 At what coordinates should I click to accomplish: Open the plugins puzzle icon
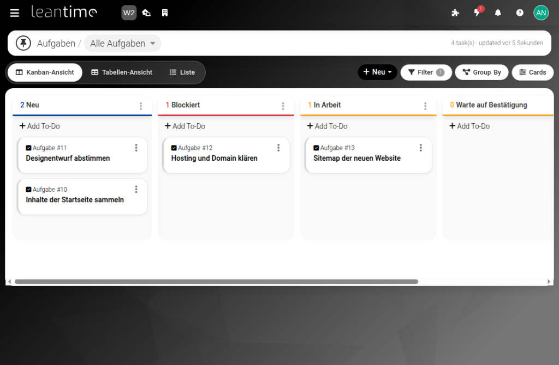click(455, 13)
